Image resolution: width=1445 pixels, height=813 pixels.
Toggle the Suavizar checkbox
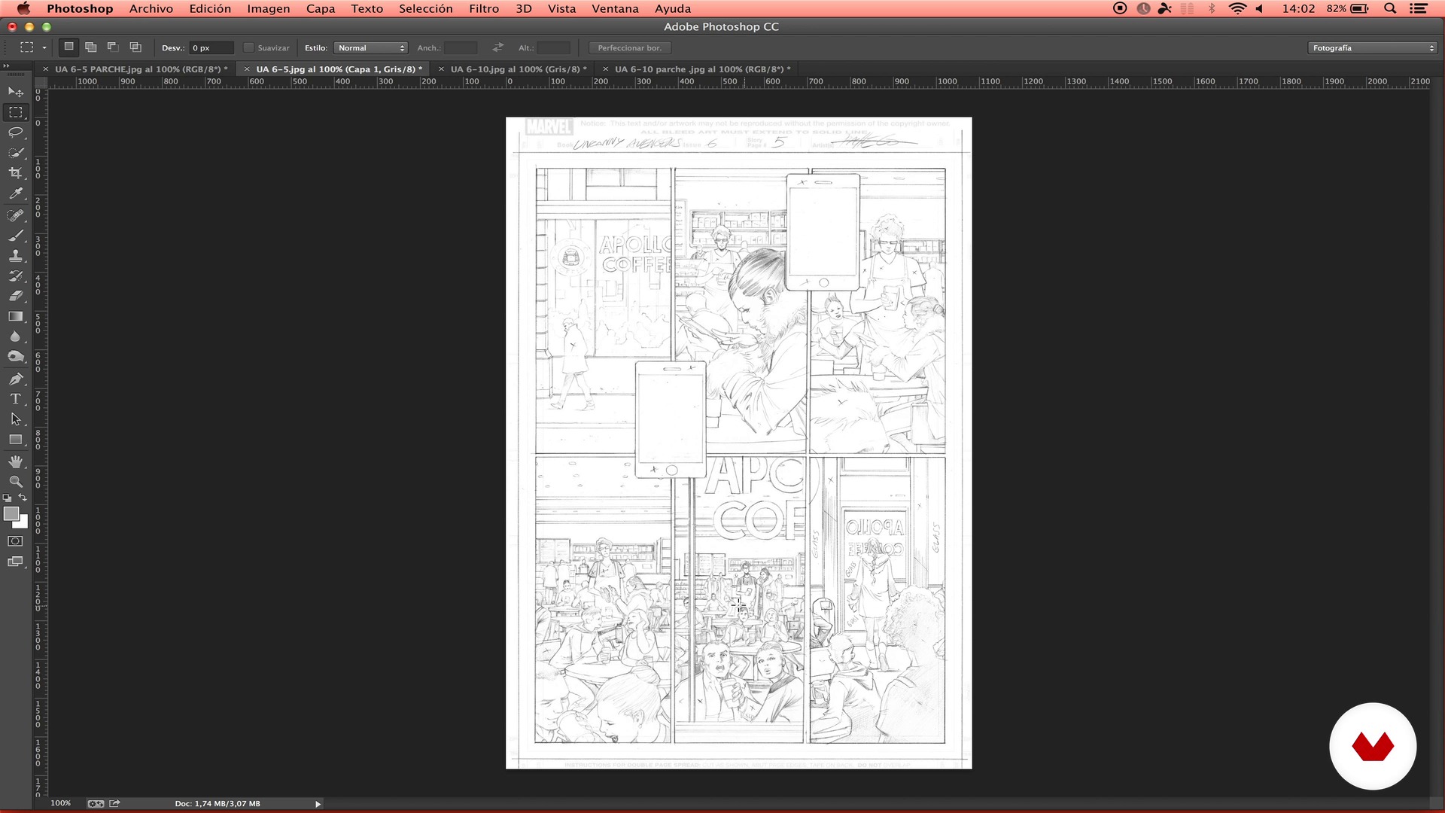(x=248, y=47)
